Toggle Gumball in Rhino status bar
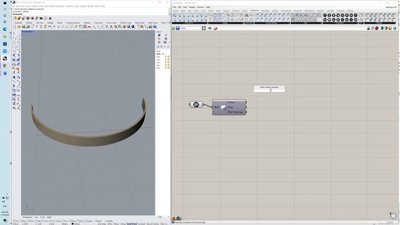 tap(141, 224)
